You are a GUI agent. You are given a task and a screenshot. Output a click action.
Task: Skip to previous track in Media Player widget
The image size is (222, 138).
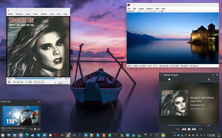[184, 129]
